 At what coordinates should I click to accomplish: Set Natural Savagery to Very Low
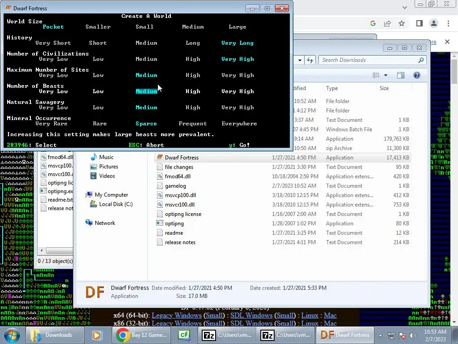coord(53,107)
